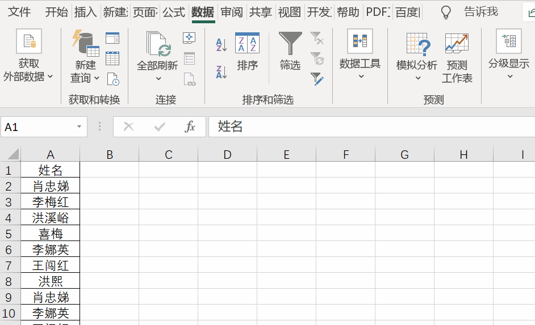Expand the 获取外部数据 dropdown arrow

click(50, 77)
